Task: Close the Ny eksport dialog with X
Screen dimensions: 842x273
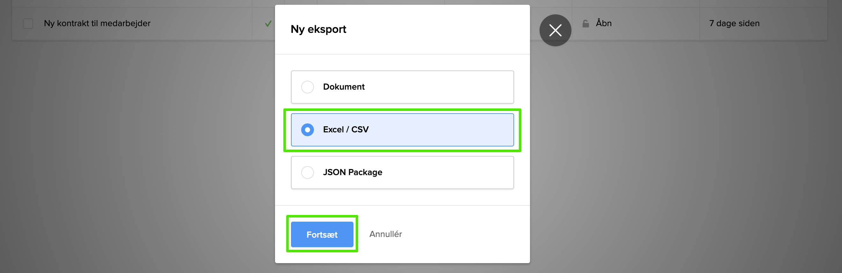Action: pos(555,30)
